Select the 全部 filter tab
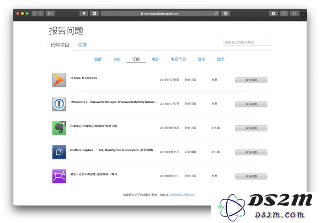Screen dimensions: 320x223 [98, 59]
